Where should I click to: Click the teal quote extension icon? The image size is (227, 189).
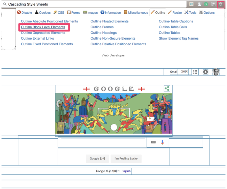[192, 4]
